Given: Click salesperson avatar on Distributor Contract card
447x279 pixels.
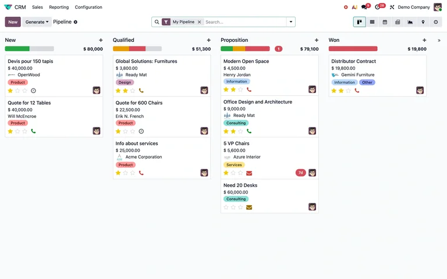Looking at the screenshot, I should coord(420,91).
